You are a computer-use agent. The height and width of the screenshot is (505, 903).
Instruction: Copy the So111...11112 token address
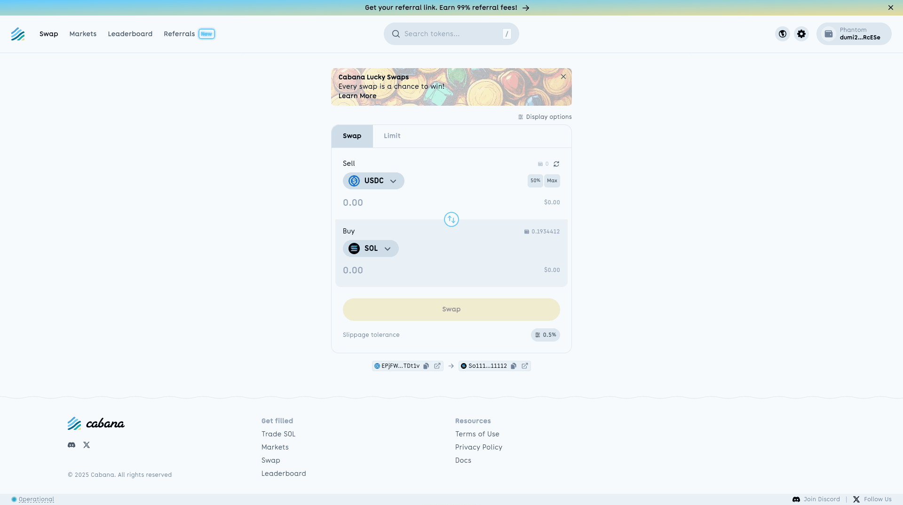coord(514,366)
